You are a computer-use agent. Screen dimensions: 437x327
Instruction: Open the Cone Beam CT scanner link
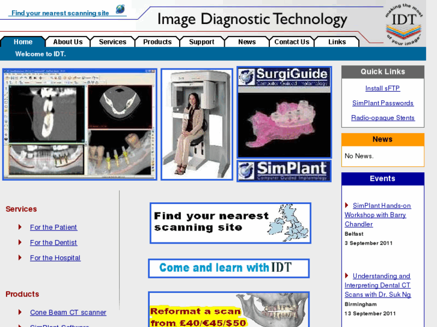click(68, 313)
